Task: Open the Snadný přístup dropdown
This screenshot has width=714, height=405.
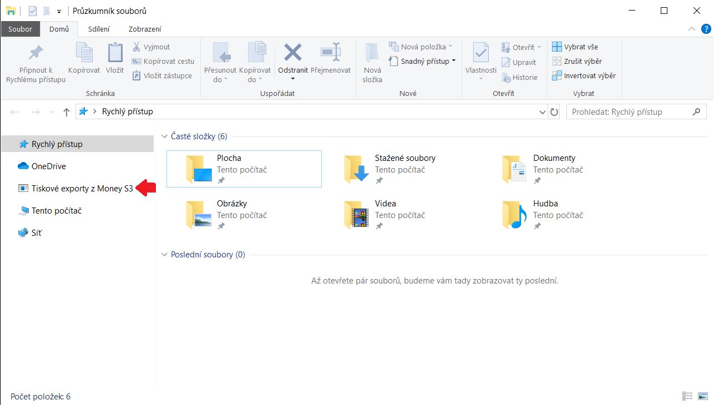Action: tap(422, 61)
